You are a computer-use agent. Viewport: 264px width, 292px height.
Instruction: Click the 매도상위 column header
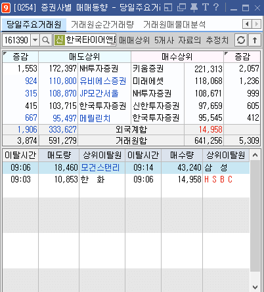85,57
